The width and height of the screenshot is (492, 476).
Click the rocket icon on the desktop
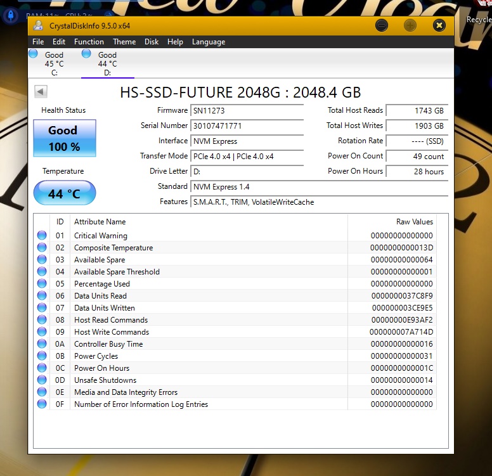(10, 15)
